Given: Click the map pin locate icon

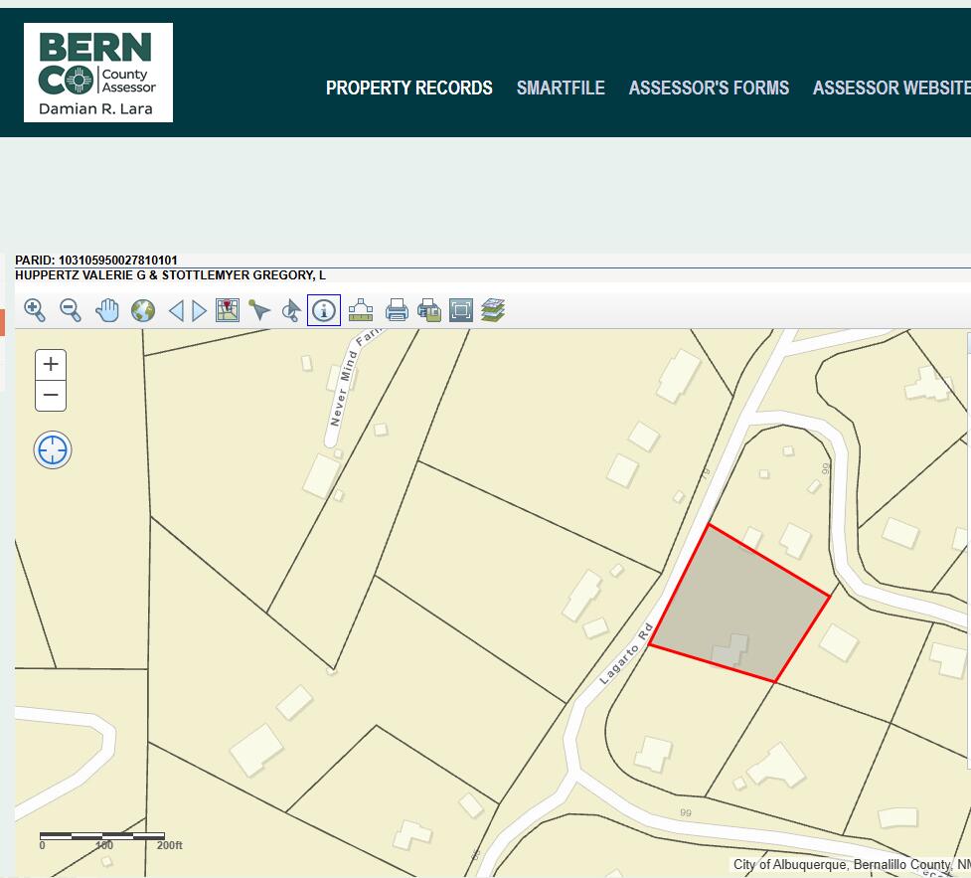Looking at the screenshot, I should 228,310.
